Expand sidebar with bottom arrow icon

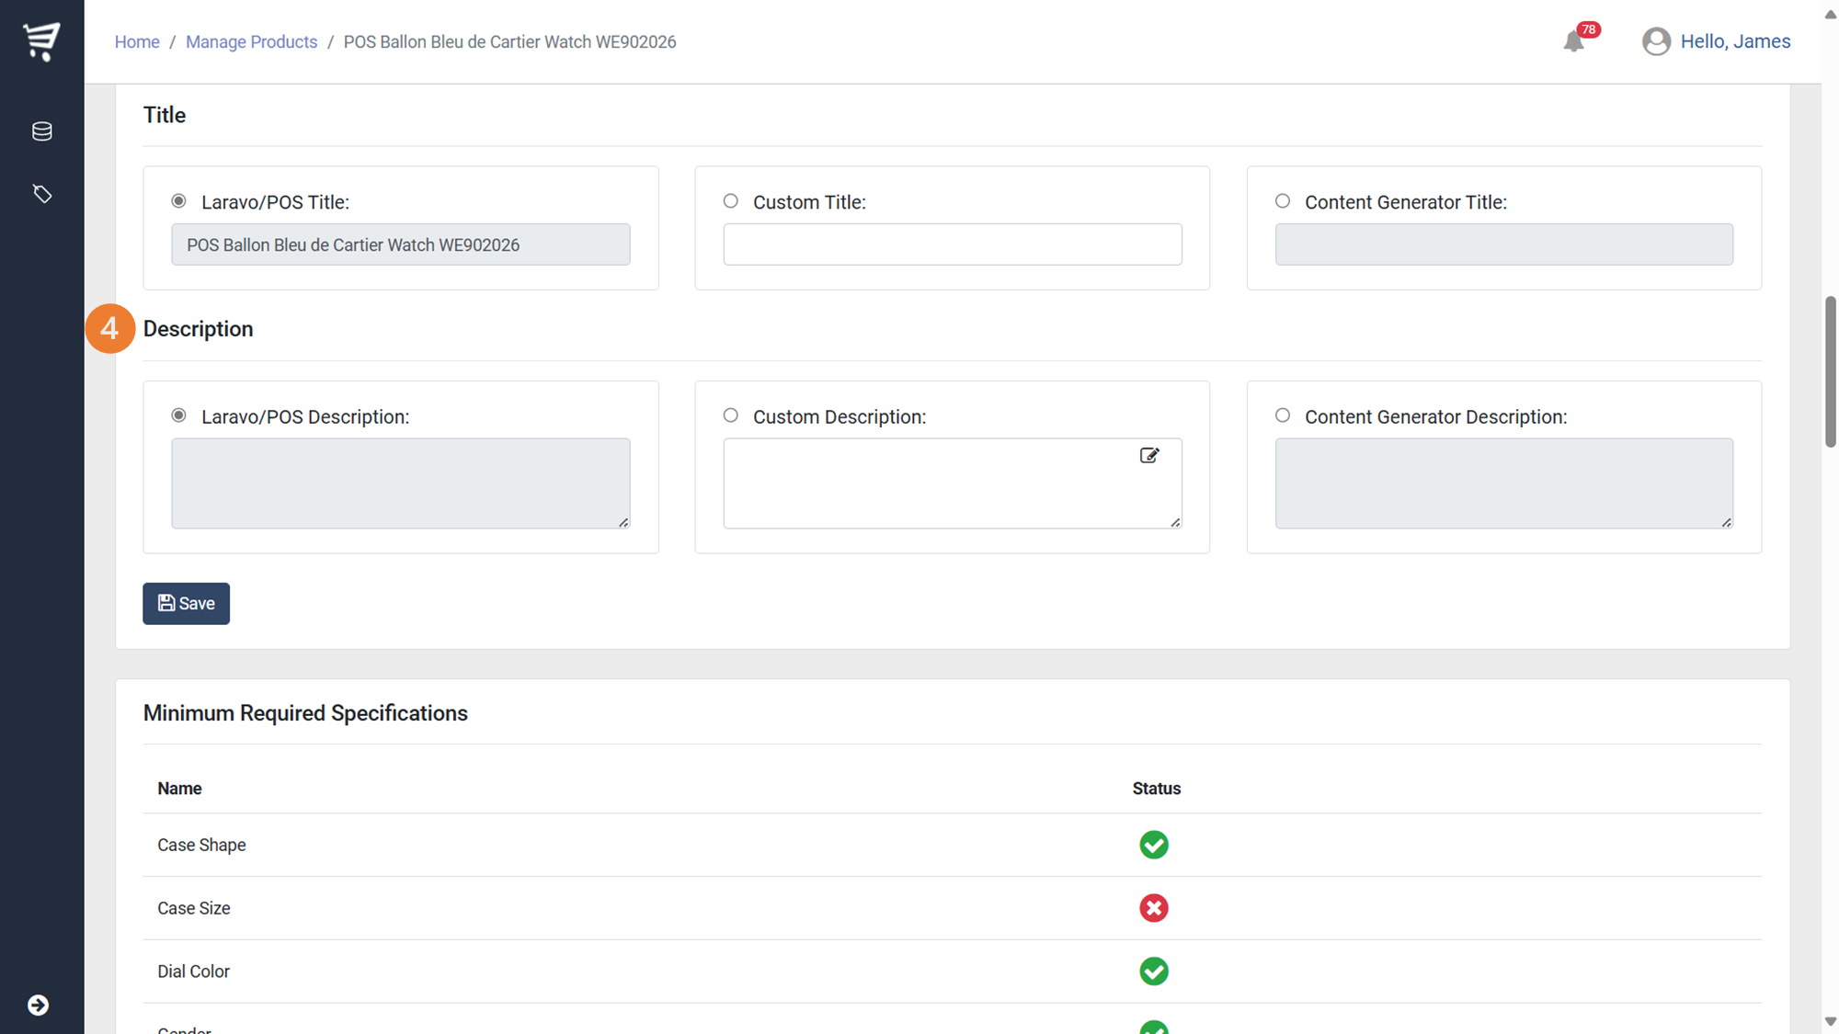38,1005
